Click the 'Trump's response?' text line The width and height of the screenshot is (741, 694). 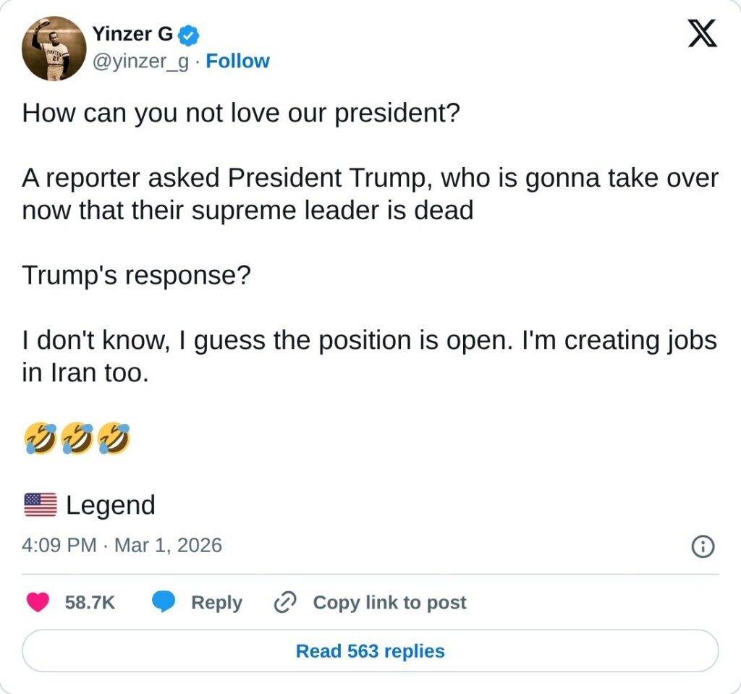click(136, 275)
